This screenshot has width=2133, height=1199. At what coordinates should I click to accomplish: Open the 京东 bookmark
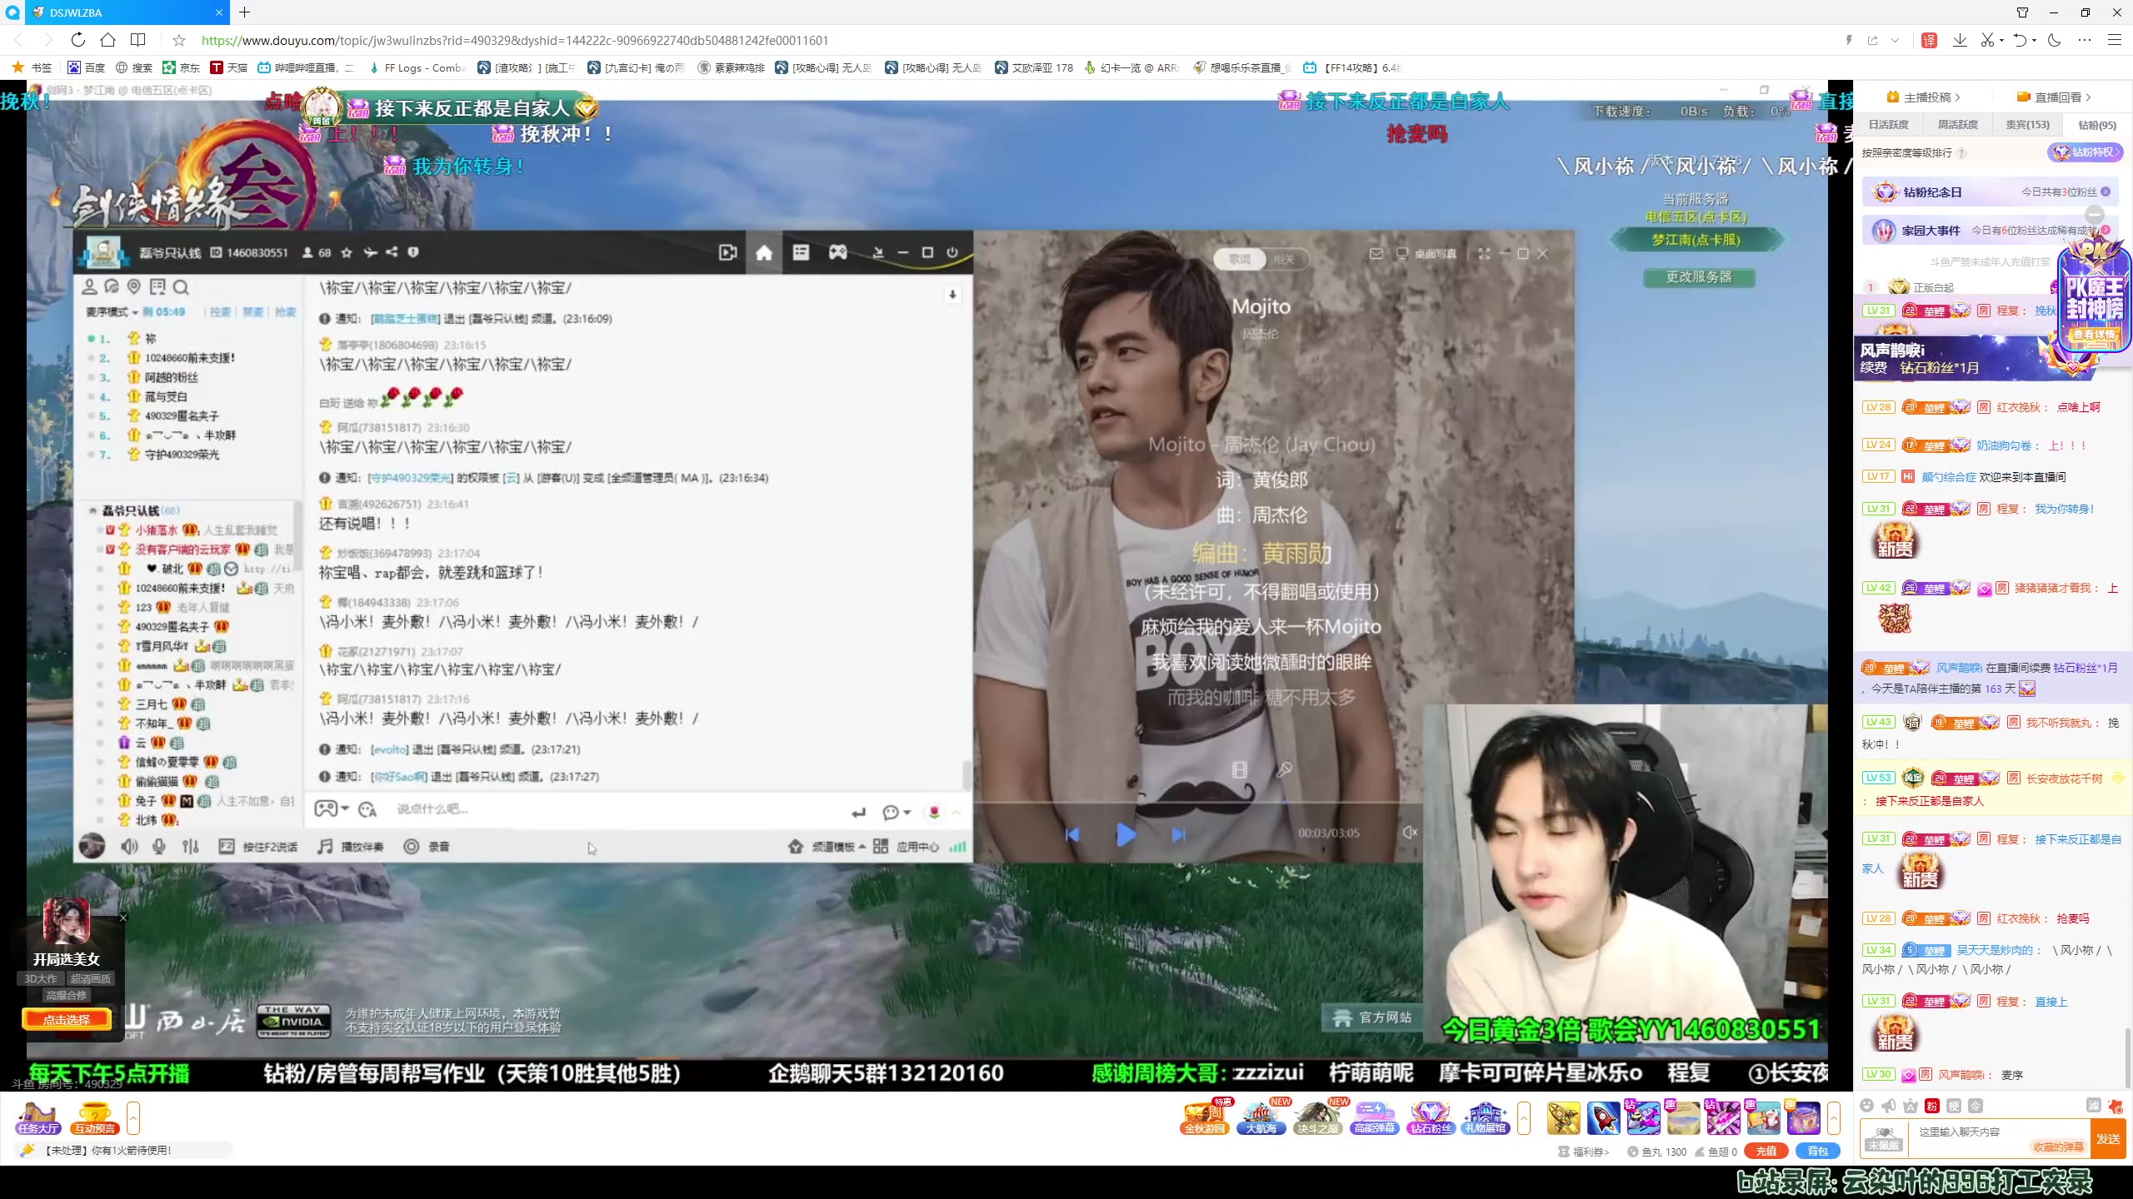coord(181,67)
